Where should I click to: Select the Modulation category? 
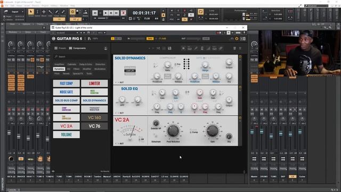pyautogui.click(x=100, y=69)
